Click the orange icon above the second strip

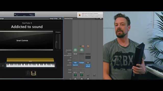click(x=83, y=46)
